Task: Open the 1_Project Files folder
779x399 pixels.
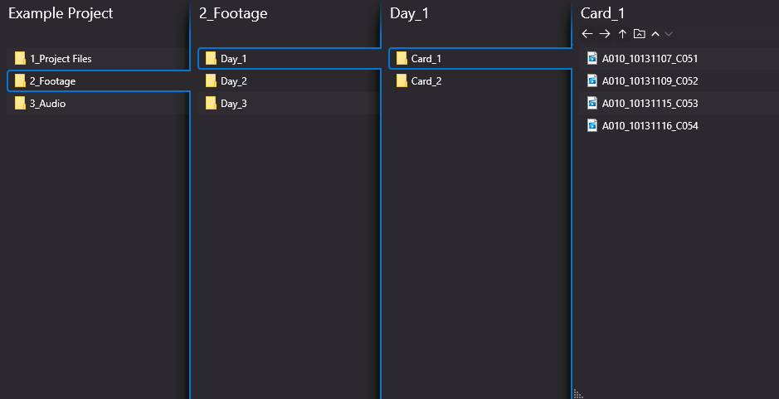Action: [98, 59]
